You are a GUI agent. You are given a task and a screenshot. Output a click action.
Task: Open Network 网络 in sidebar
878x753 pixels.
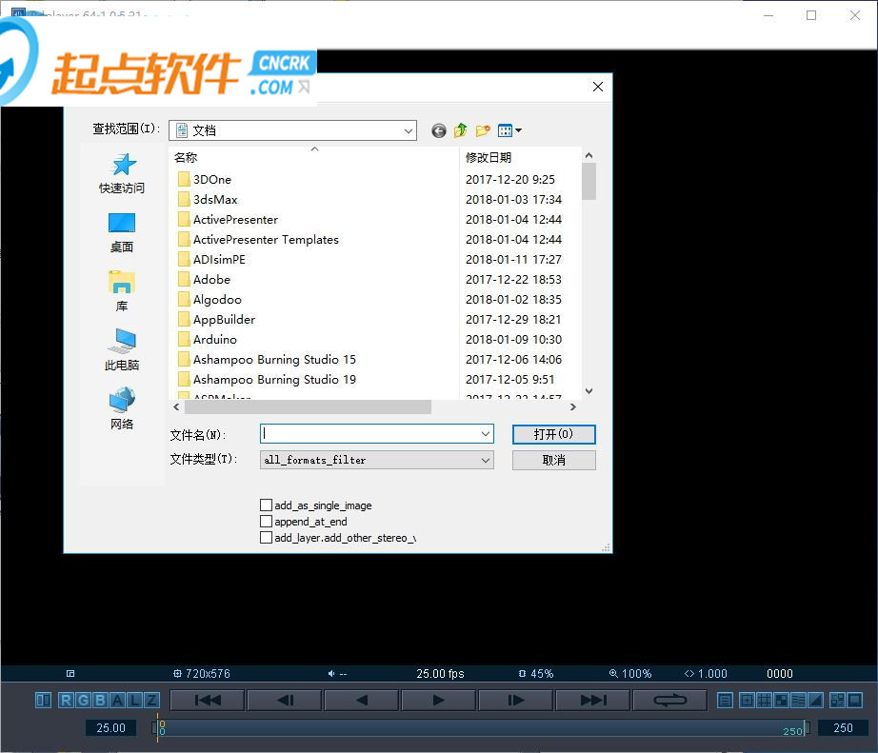[x=122, y=408]
